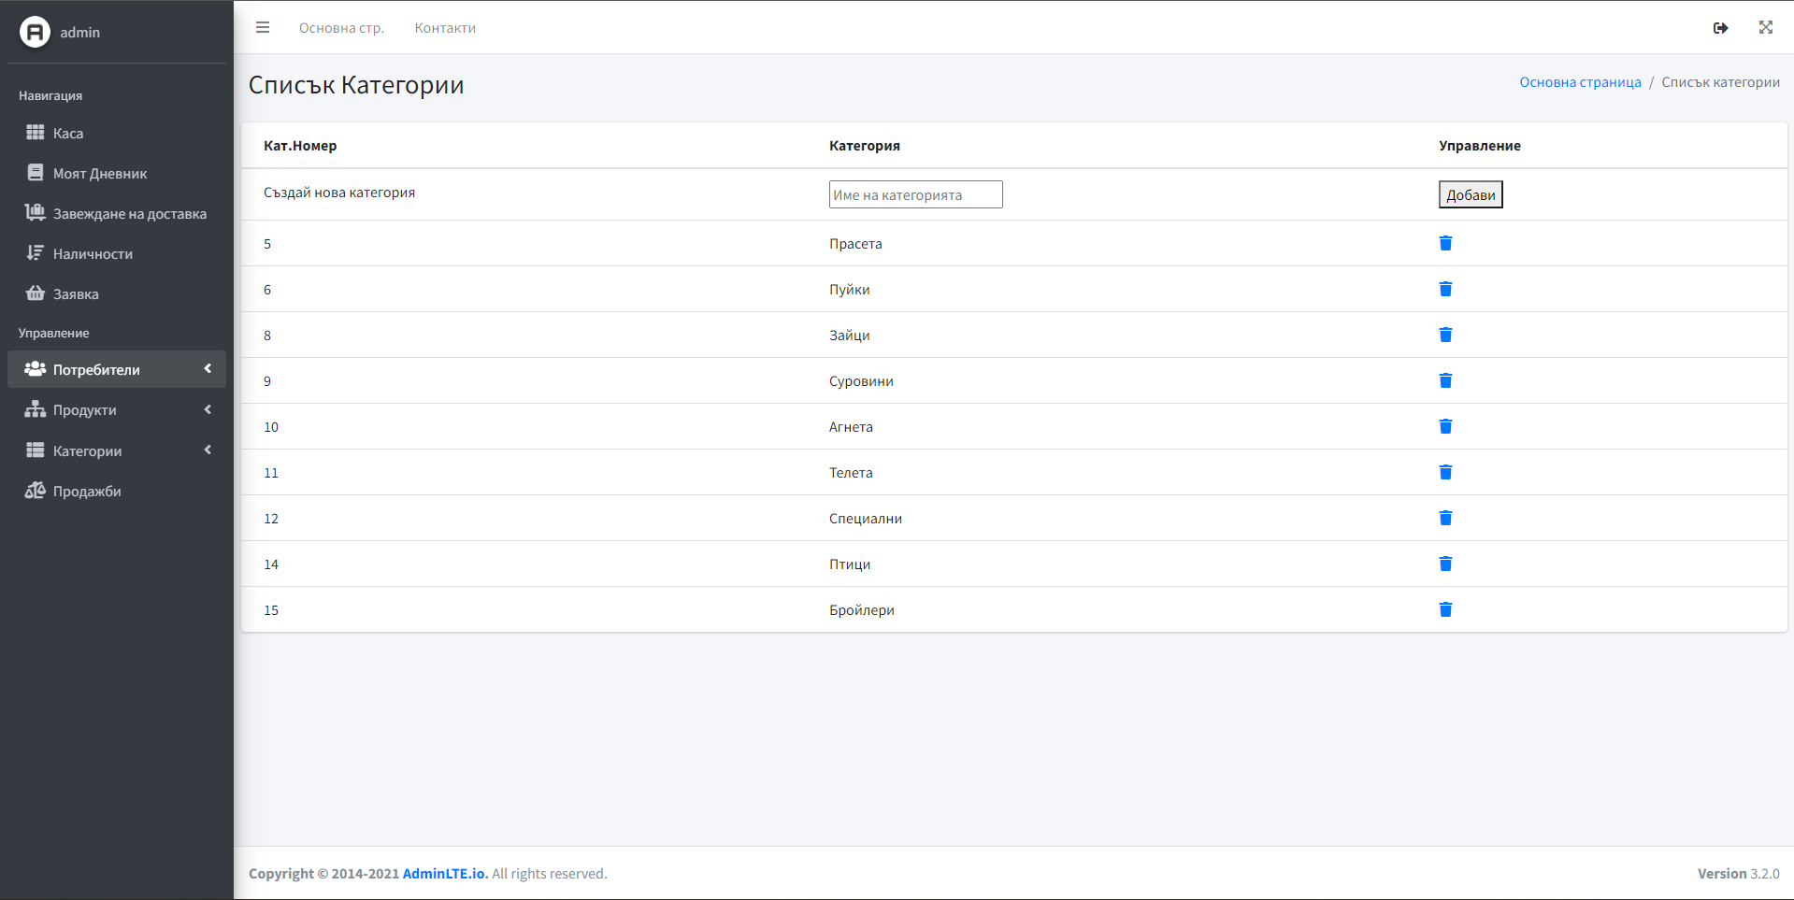
Task: Enter fullscreen via the expand icon
Action: tap(1765, 28)
